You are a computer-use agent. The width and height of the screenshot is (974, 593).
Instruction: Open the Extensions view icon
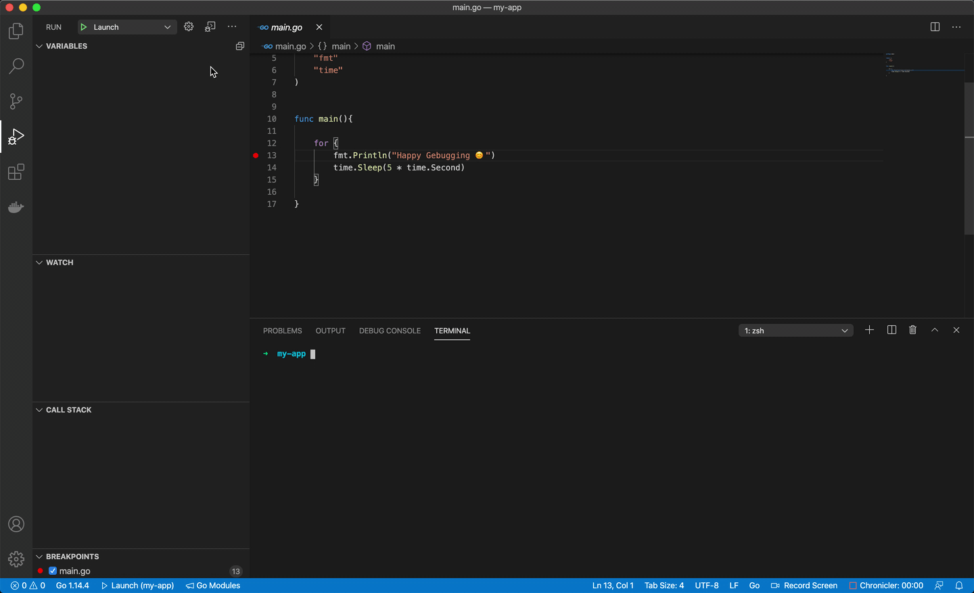click(x=16, y=172)
